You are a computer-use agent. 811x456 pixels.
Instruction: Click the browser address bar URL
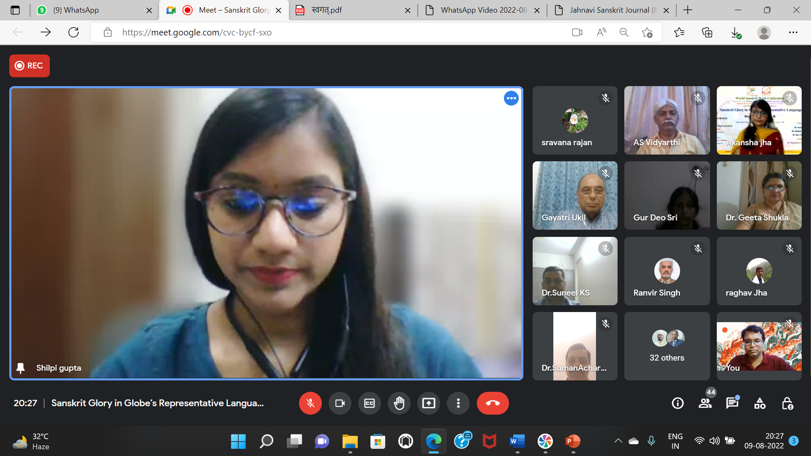tap(197, 33)
